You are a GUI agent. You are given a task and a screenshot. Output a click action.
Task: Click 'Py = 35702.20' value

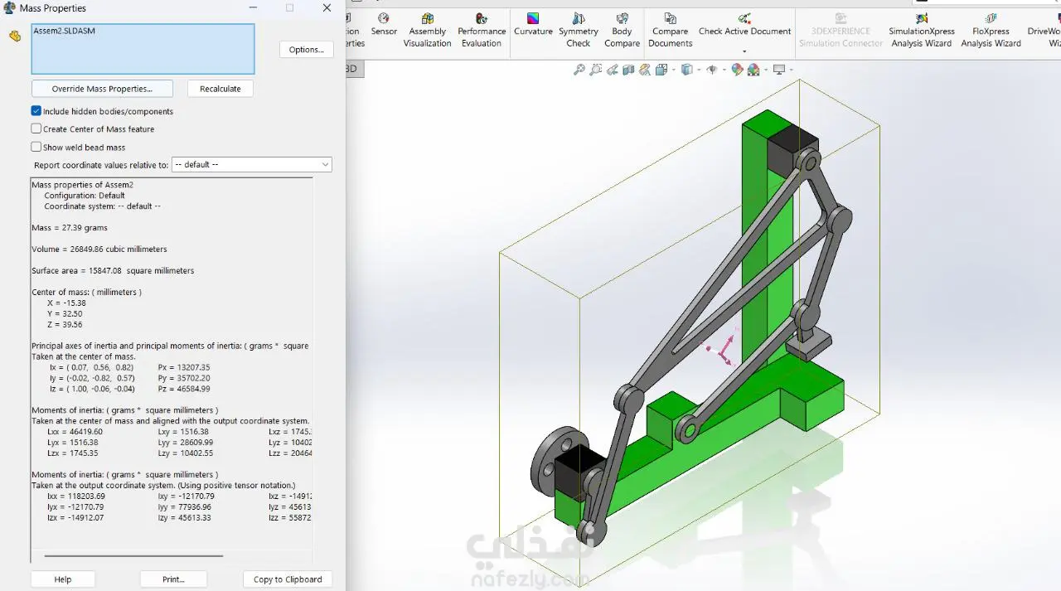(184, 378)
